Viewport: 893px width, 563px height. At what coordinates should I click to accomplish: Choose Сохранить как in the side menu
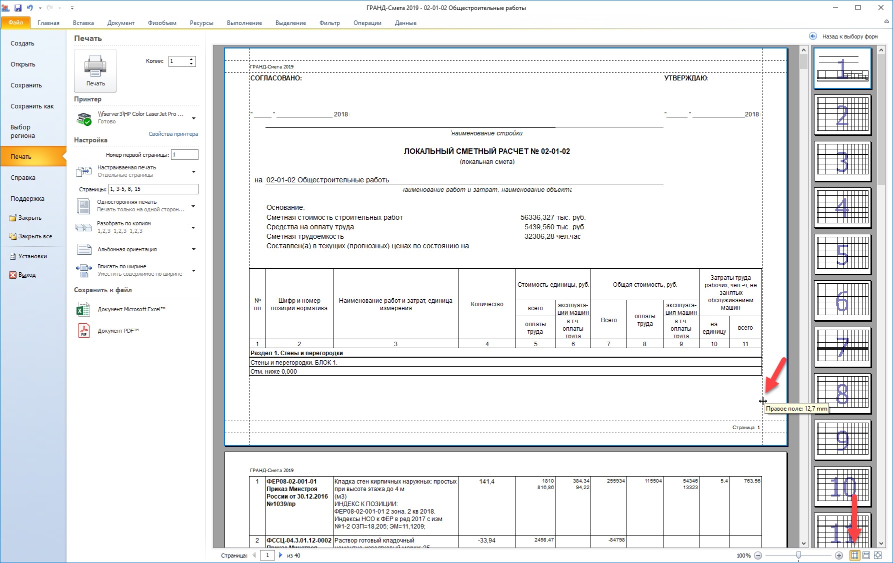[x=32, y=106]
